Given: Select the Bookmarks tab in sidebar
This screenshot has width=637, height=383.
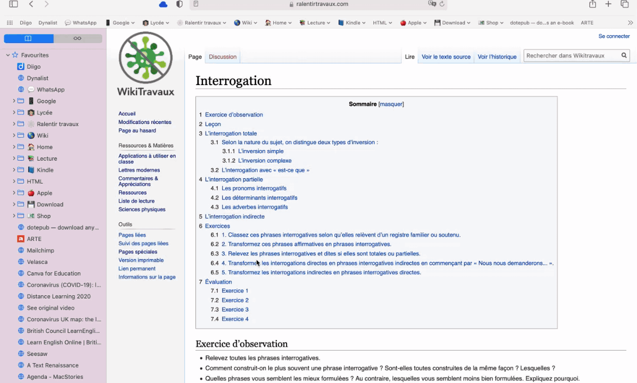Looking at the screenshot, I should (28, 38).
